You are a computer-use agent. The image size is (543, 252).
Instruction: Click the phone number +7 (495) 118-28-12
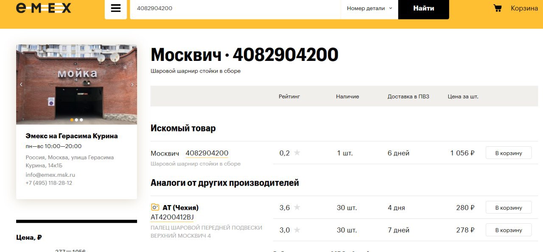coord(49,183)
